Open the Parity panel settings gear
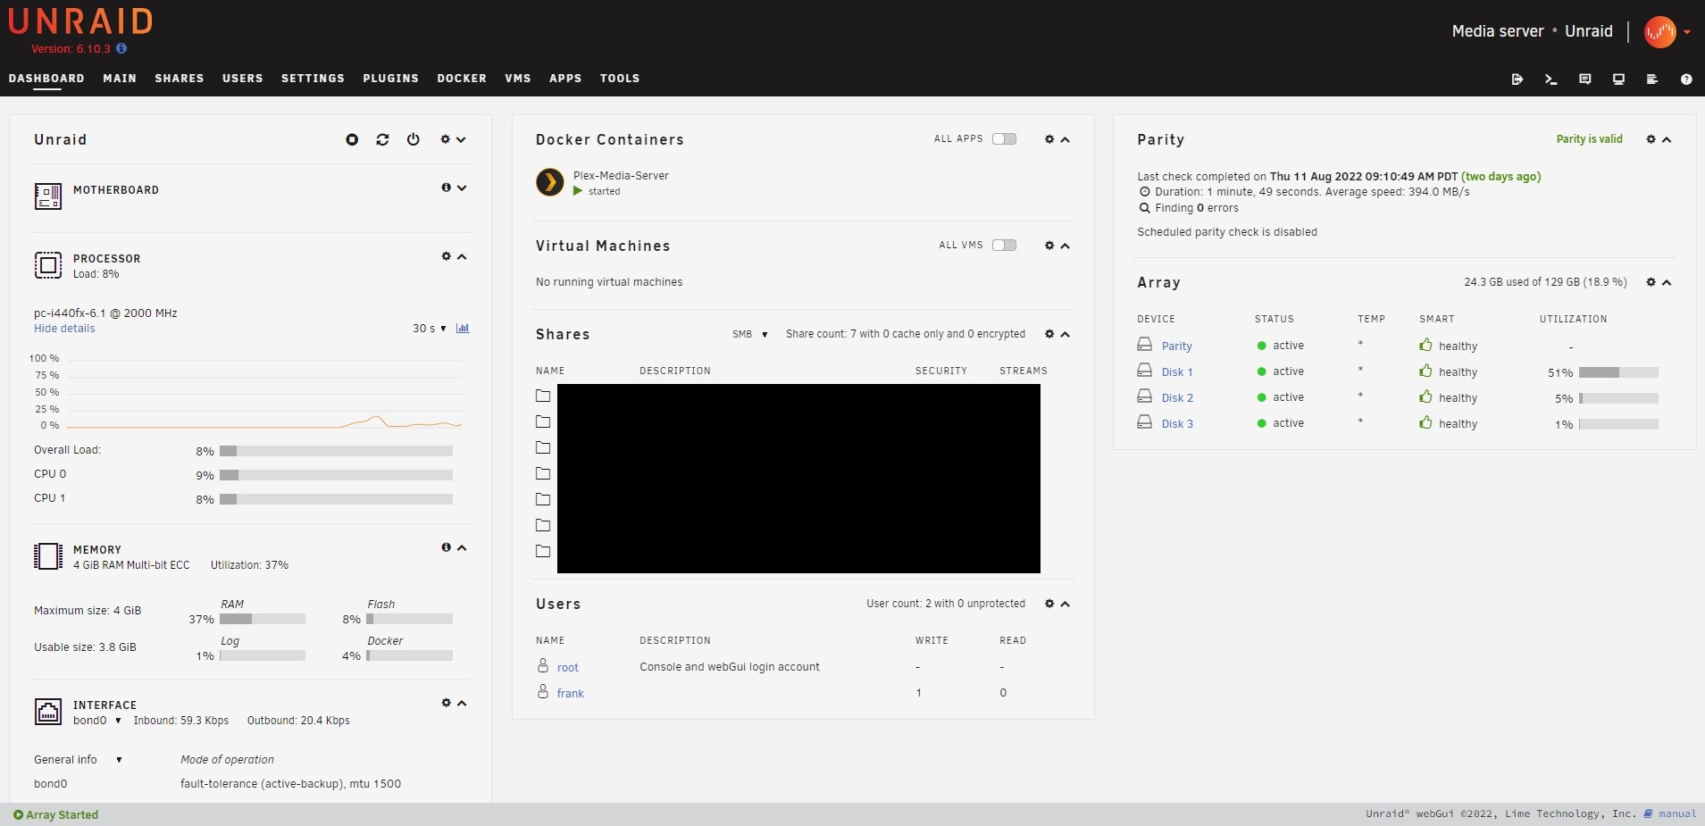The image size is (1705, 826). (x=1651, y=139)
